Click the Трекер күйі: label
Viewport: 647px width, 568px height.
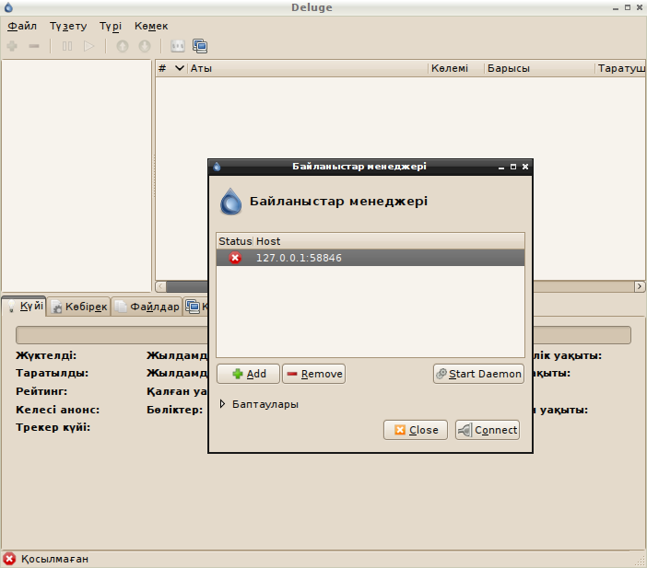point(53,427)
